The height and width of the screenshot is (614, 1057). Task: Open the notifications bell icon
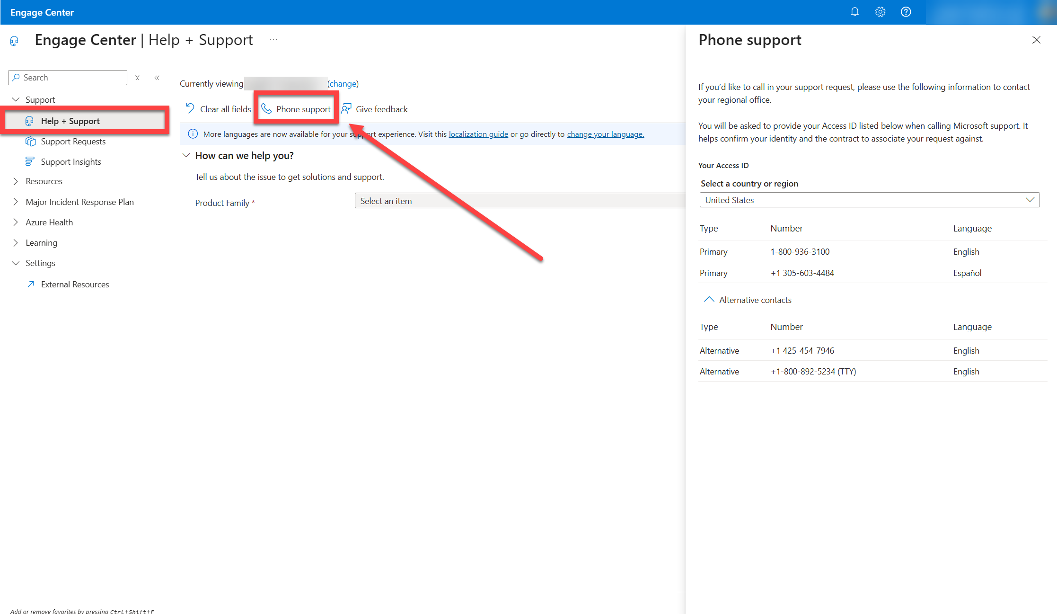tap(854, 12)
